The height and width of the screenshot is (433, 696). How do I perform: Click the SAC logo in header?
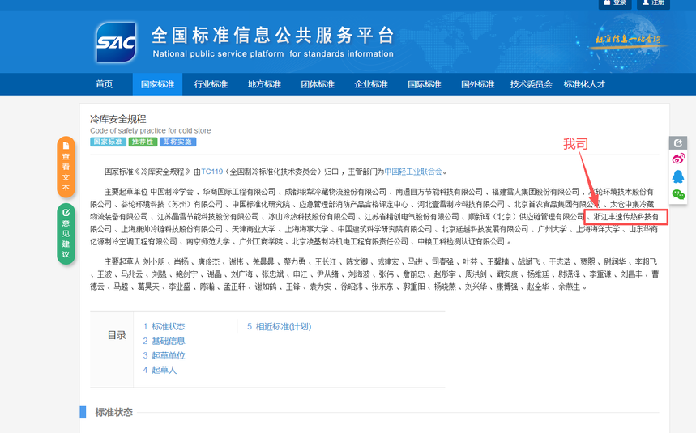[x=117, y=43]
